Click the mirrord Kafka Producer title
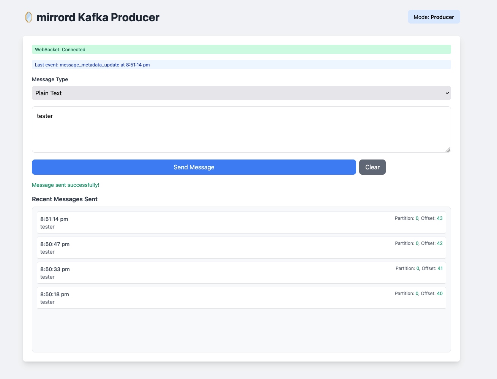This screenshot has width=497, height=379. point(98,17)
